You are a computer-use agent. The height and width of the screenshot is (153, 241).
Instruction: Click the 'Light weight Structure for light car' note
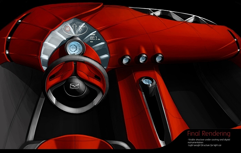(204, 145)
